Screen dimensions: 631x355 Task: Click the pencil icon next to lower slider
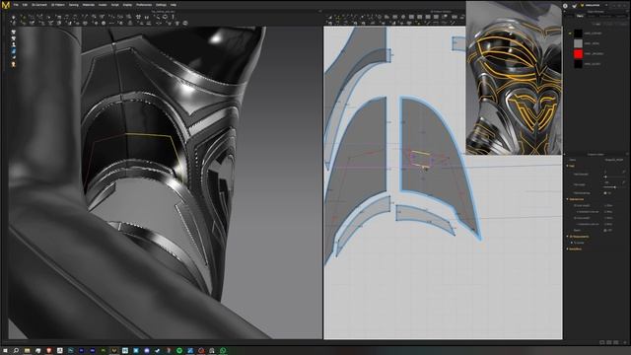pyautogui.click(x=624, y=182)
